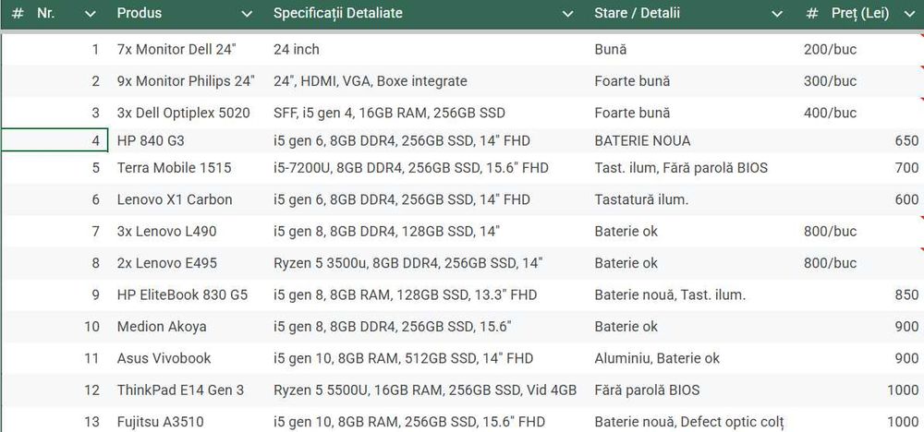This screenshot has height=432, width=924.
Task: Click the '200/buc' price cell
Action: point(830,50)
